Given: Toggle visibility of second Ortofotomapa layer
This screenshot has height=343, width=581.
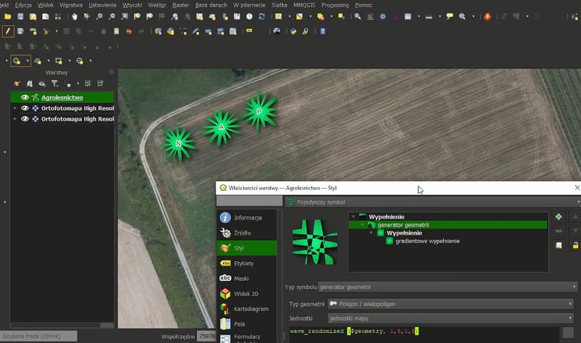Looking at the screenshot, I should (24, 119).
